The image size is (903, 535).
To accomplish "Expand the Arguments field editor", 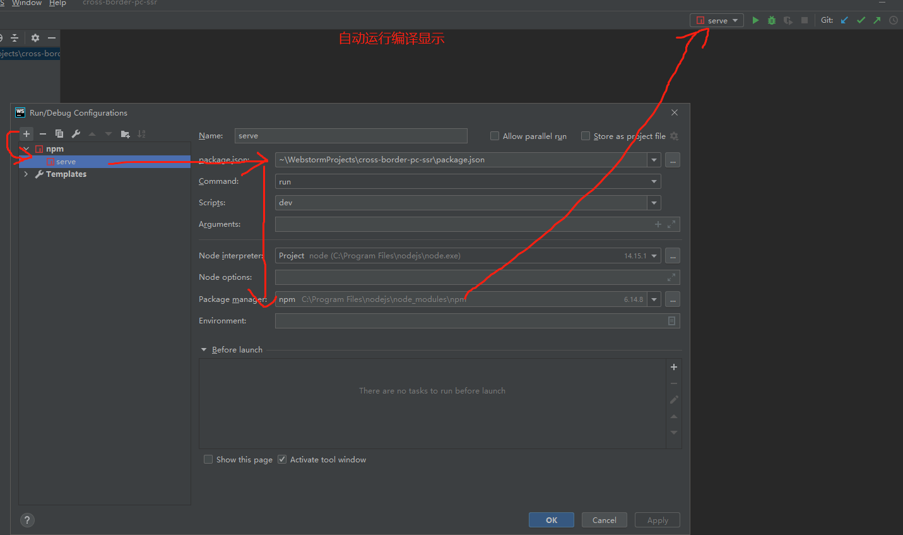I will point(671,224).
